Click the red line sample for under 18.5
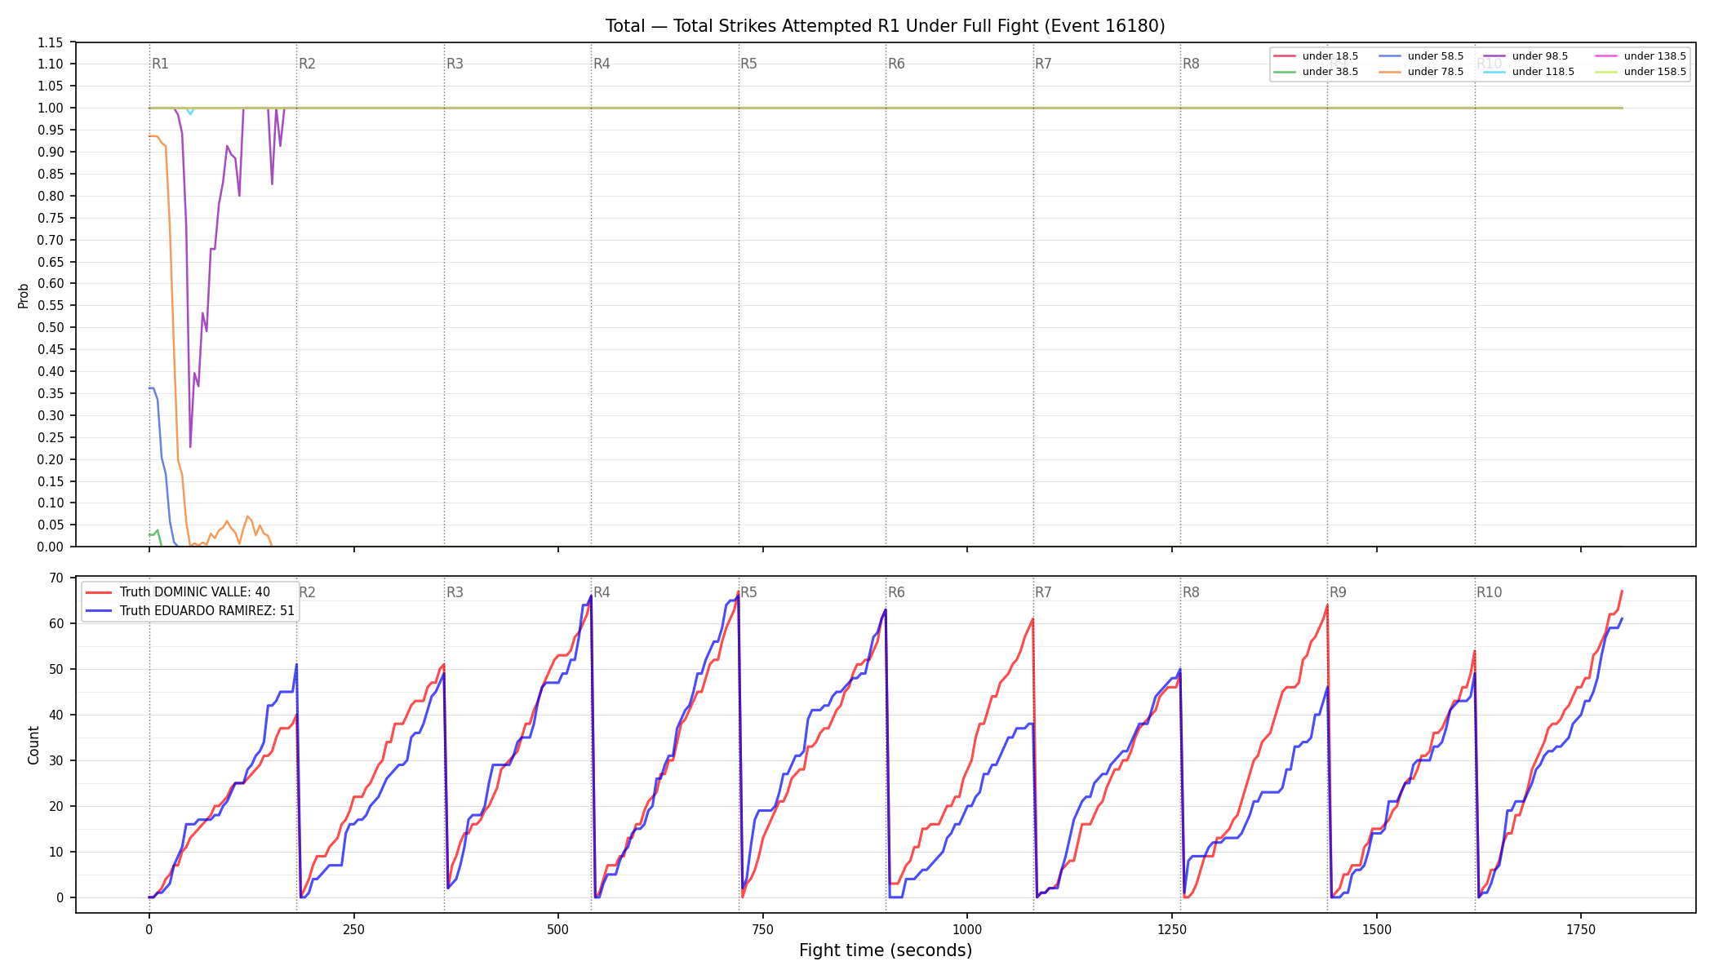This screenshot has width=1714, height=979. pos(1285,56)
